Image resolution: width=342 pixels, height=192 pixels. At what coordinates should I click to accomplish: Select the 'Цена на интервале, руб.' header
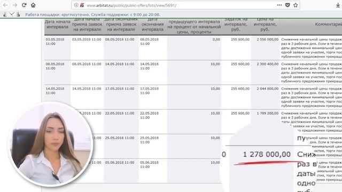tap(265, 24)
